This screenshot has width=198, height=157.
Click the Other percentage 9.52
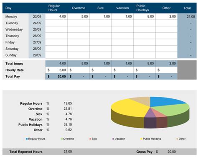(x=69, y=130)
